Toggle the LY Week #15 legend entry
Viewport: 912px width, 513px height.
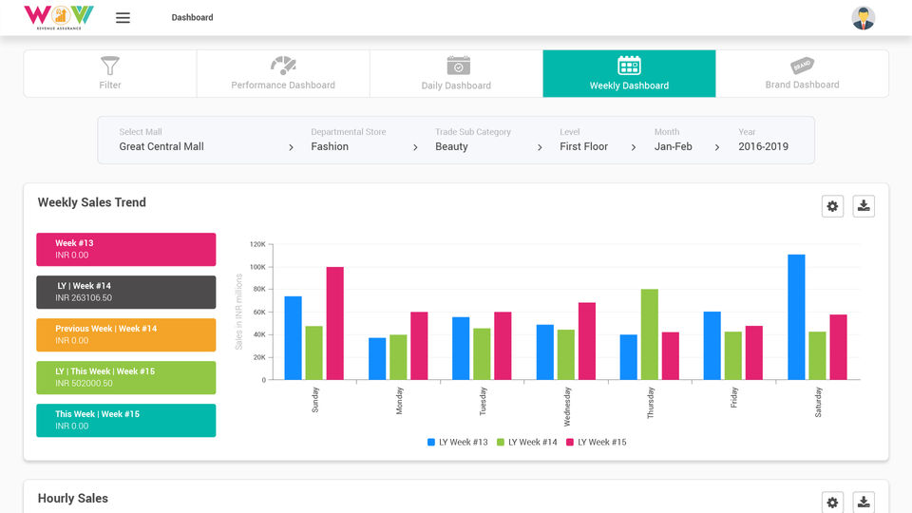click(x=597, y=442)
